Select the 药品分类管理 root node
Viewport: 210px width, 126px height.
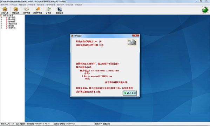coord(8,15)
